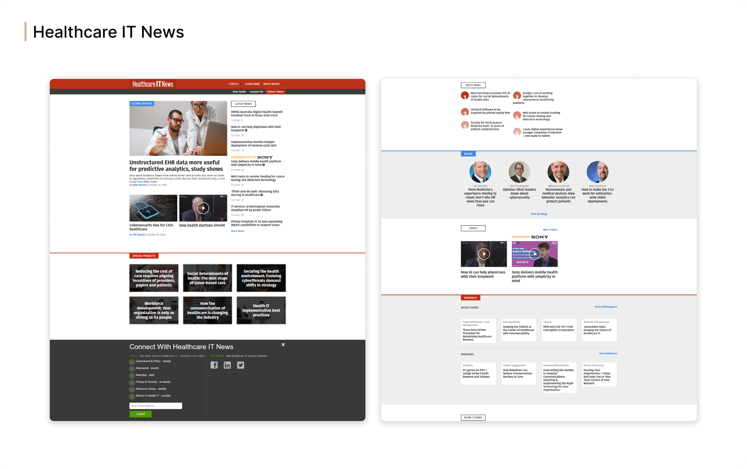
Task: Follow the More Webinars link
Action: click(x=608, y=354)
